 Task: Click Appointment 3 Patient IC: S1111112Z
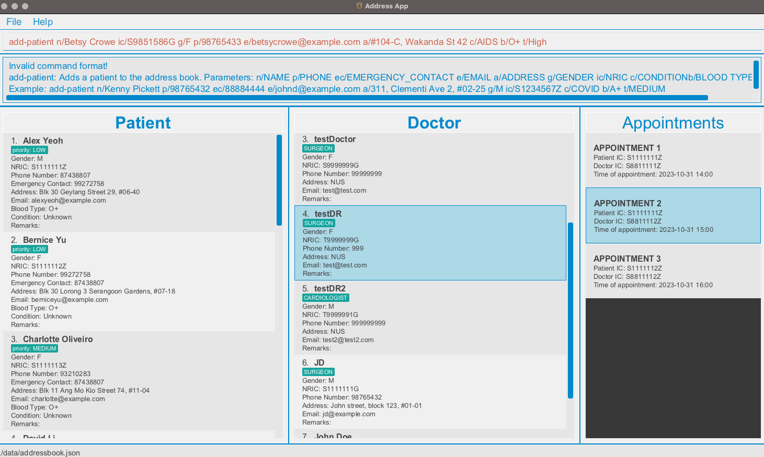[628, 268]
